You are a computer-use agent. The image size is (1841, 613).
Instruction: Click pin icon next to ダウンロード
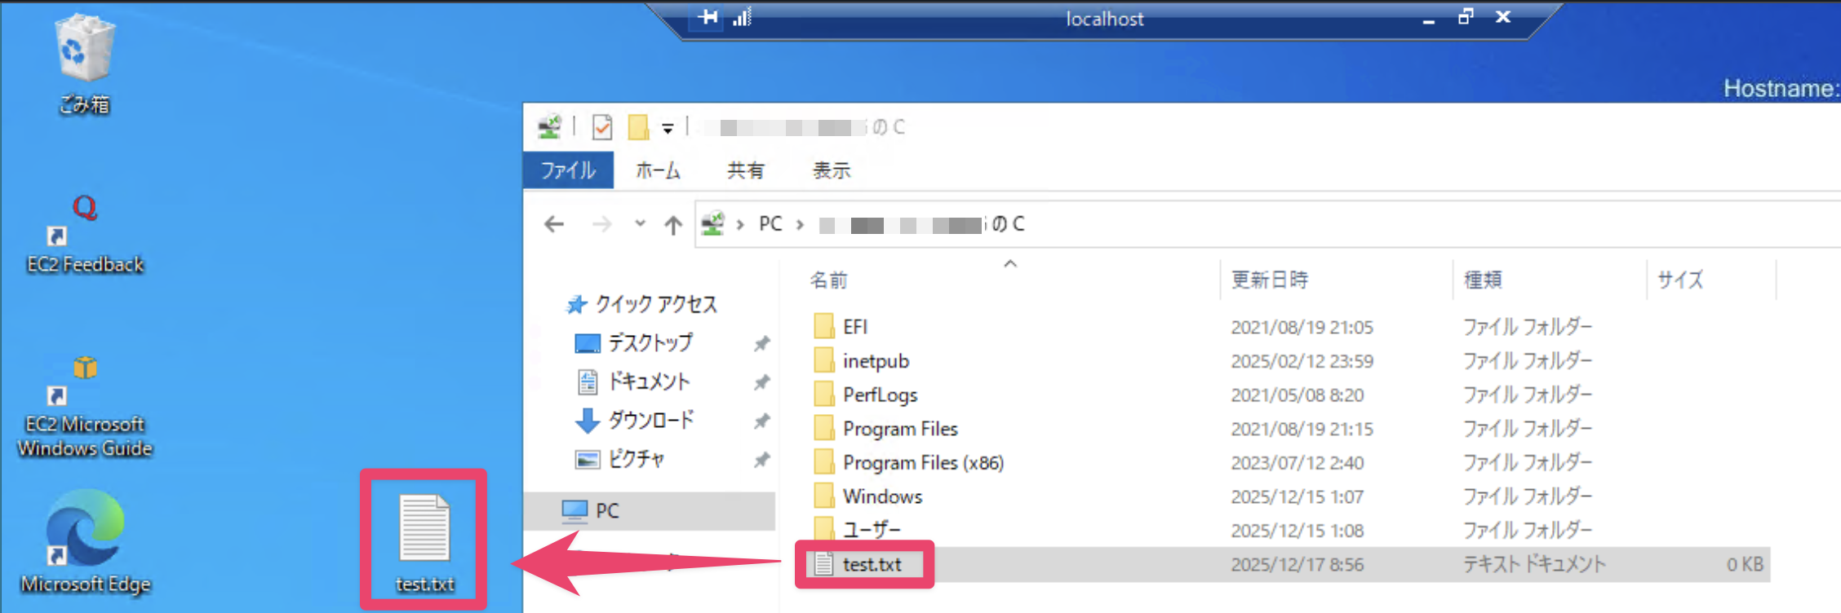pos(761,421)
